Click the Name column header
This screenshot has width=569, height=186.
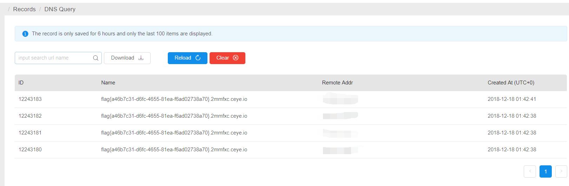(108, 83)
